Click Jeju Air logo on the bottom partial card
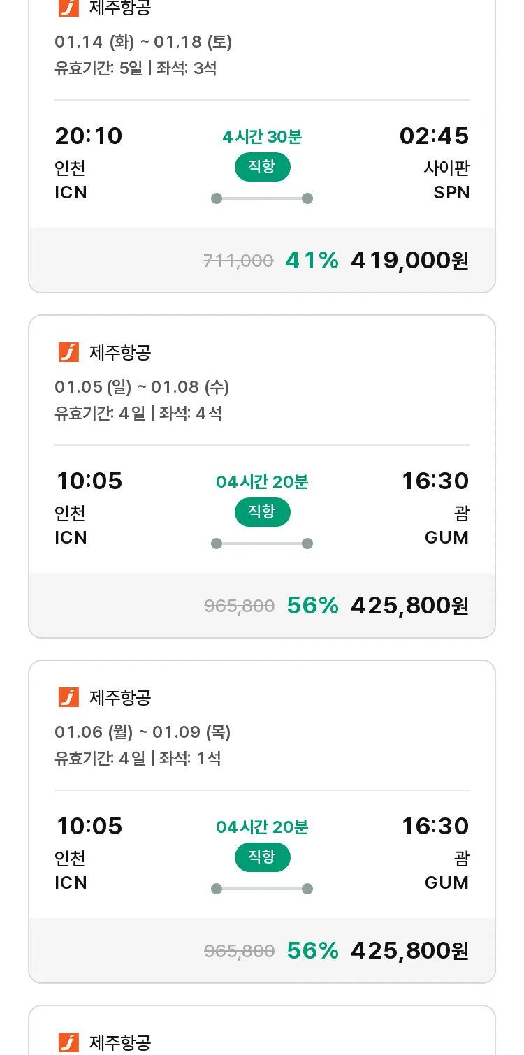 coord(68,1042)
